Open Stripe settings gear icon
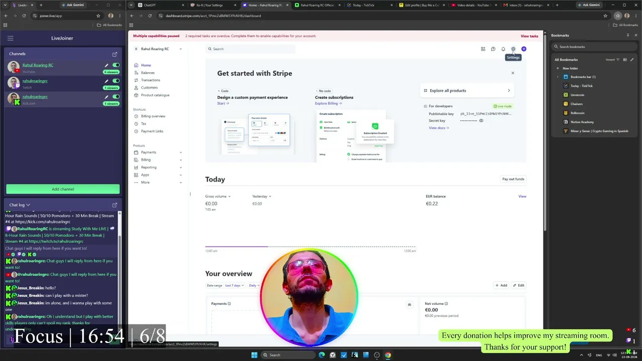The height and width of the screenshot is (361, 642). (513, 49)
